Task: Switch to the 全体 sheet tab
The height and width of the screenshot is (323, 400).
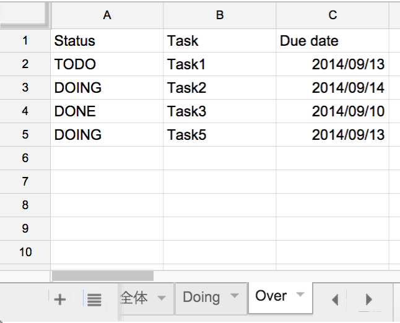Action: pyautogui.click(x=134, y=298)
